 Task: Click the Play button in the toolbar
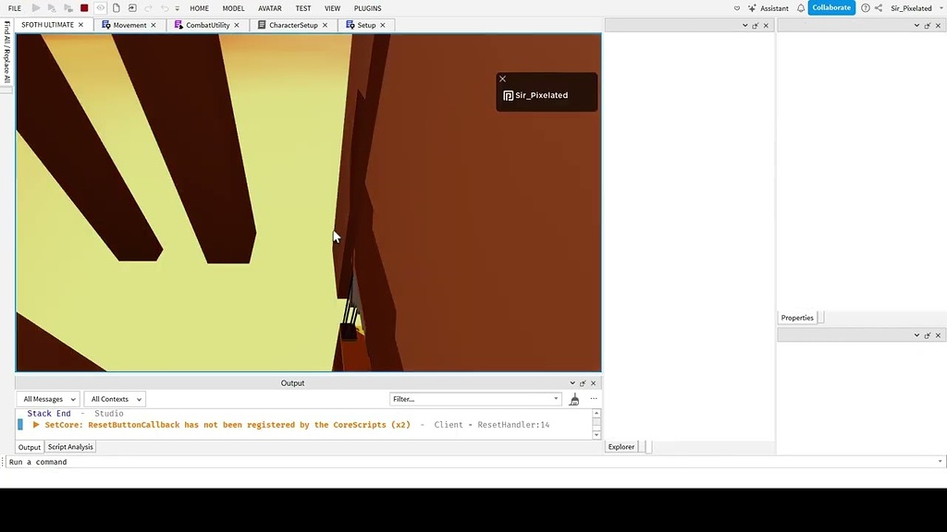tap(36, 7)
